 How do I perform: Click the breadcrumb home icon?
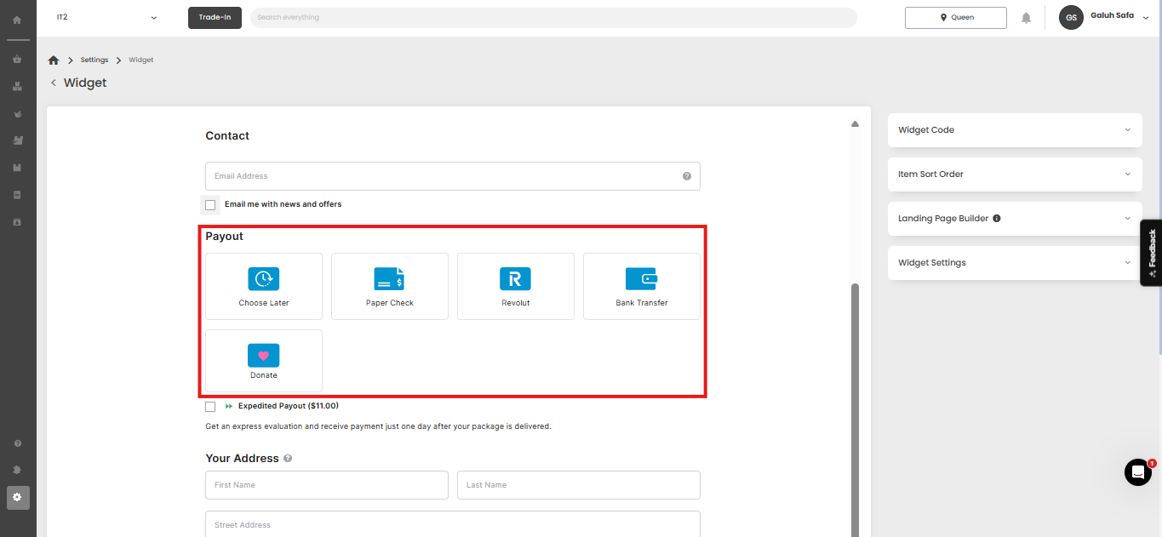point(54,60)
